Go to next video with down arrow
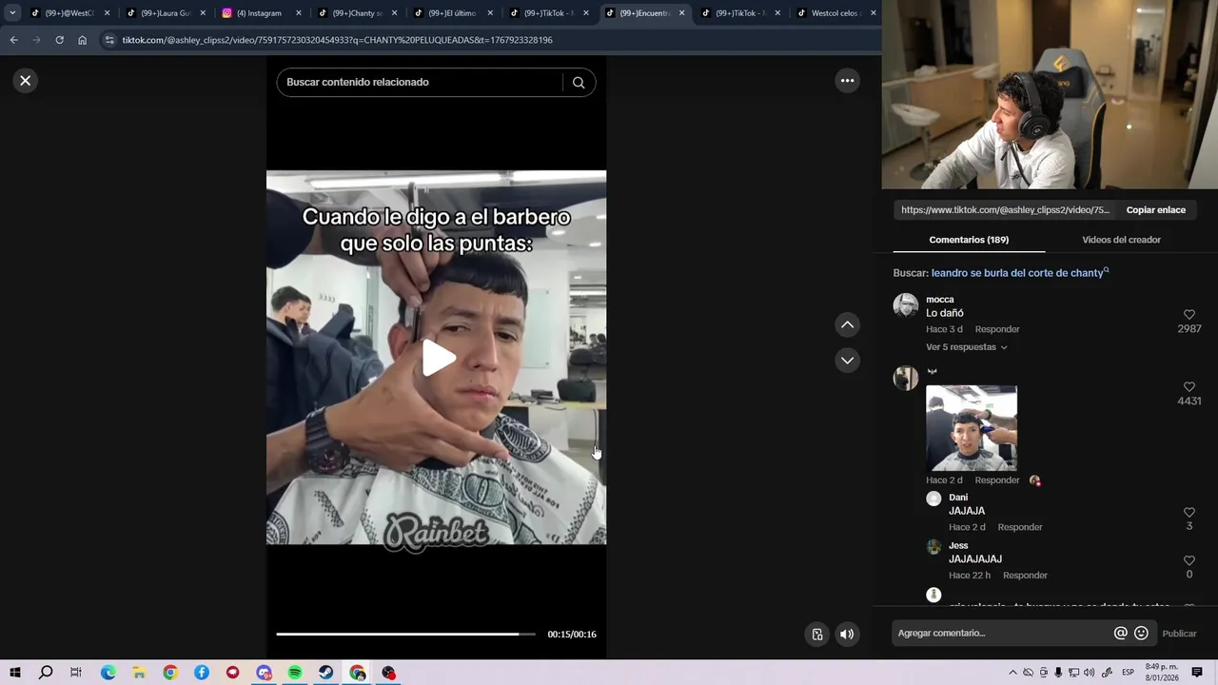The width and height of the screenshot is (1218, 685). point(847,361)
